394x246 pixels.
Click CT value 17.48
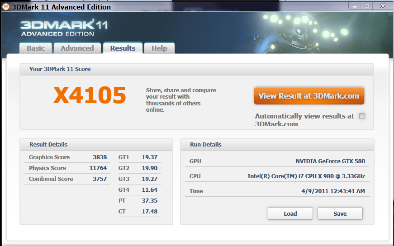coord(150,211)
